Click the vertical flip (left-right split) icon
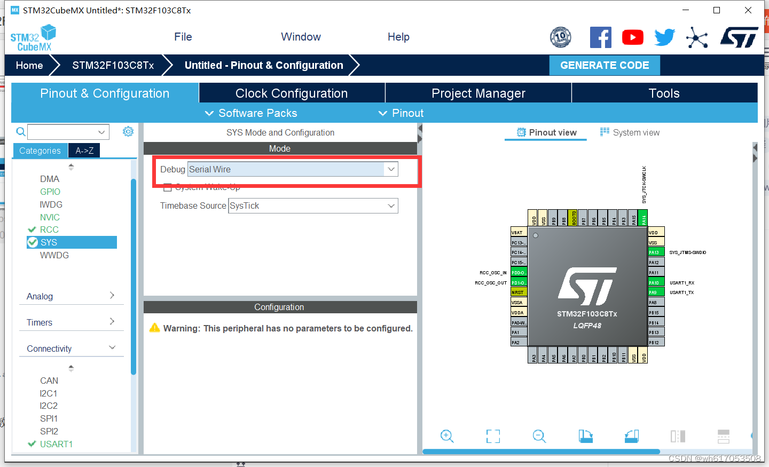The image size is (769, 467). tap(678, 436)
